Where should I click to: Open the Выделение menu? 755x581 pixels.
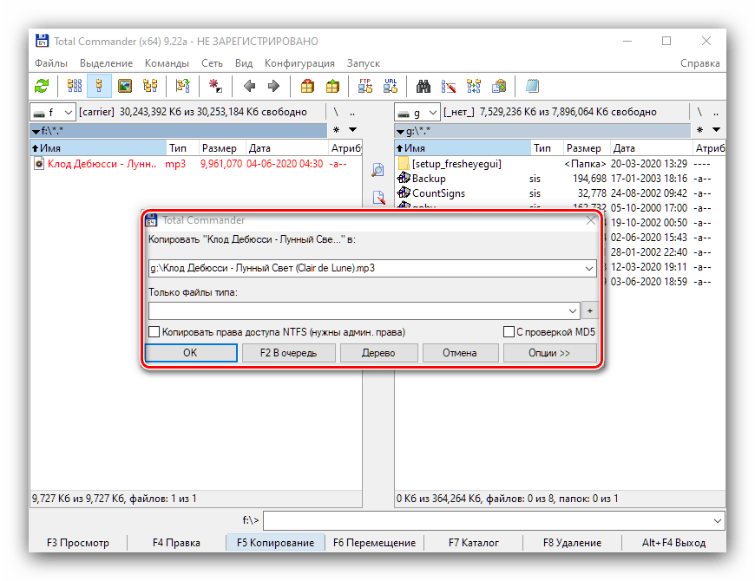pyautogui.click(x=106, y=63)
